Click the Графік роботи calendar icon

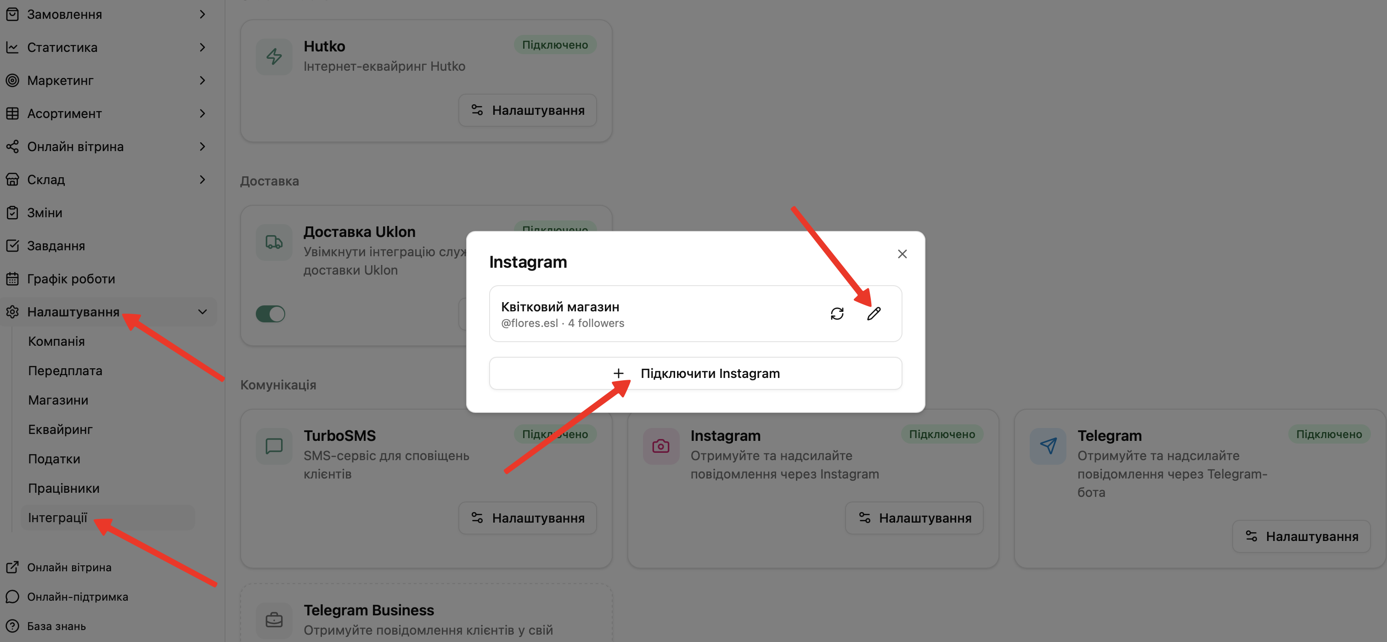(12, 279)
